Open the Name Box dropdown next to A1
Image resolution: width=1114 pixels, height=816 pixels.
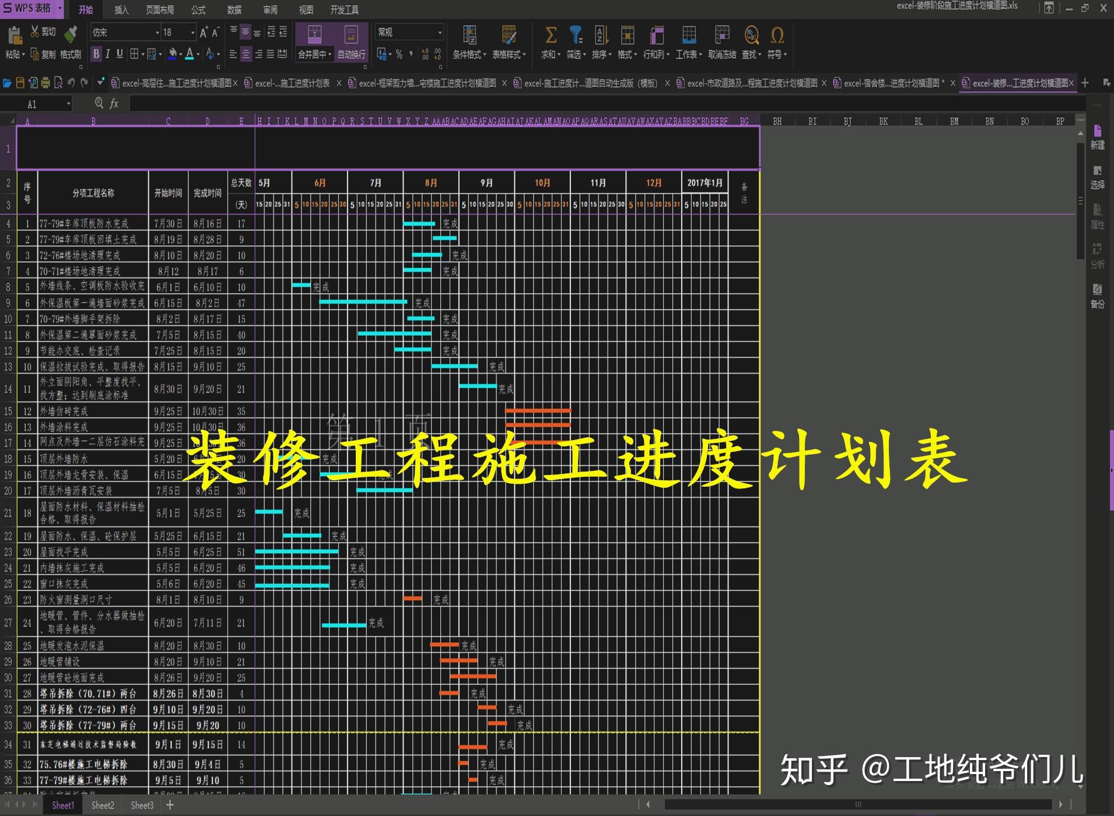(x=68, y=104)
